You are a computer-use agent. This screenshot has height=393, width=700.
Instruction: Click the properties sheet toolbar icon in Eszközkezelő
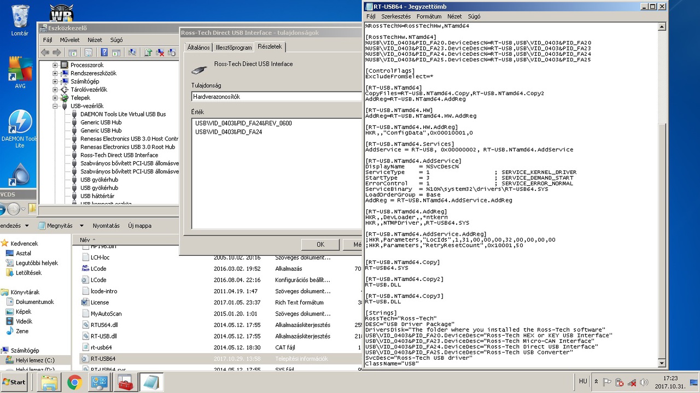(x=88, y=52)
